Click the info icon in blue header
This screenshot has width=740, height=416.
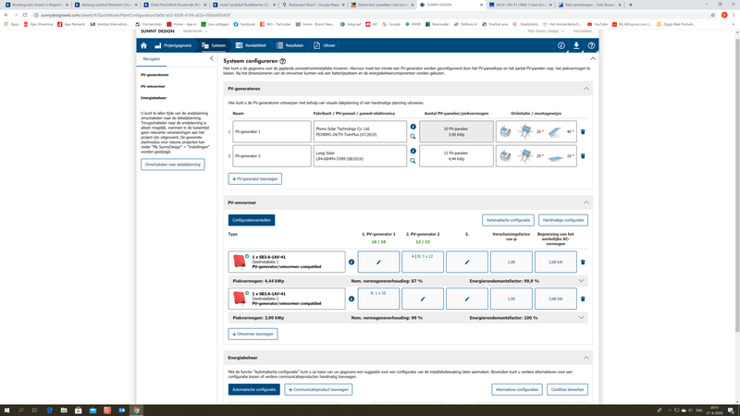[561, 45]
